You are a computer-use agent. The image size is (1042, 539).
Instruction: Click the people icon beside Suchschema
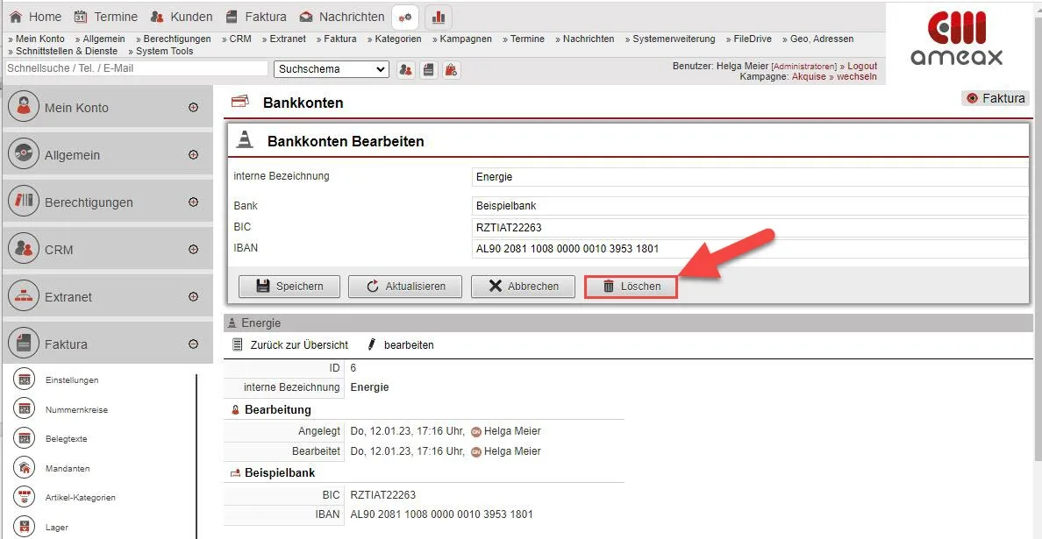(405, 69)
